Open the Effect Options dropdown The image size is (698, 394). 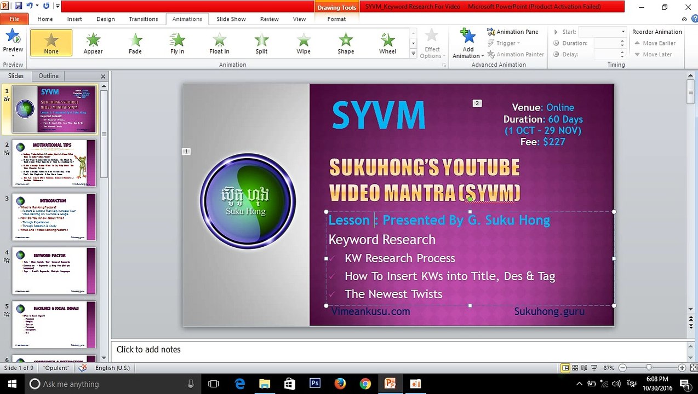432,44
